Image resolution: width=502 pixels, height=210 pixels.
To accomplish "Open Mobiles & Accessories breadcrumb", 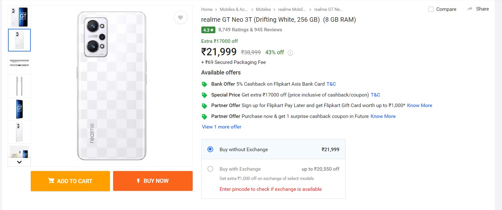I will coord(234,10).
